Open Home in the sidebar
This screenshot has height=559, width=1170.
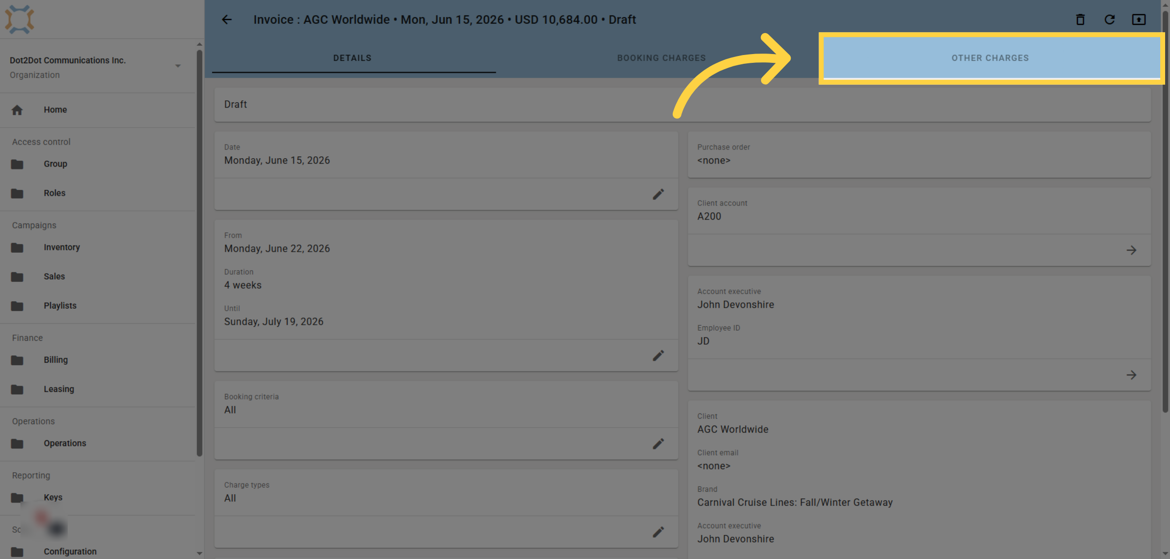click(x=55, y=110)
